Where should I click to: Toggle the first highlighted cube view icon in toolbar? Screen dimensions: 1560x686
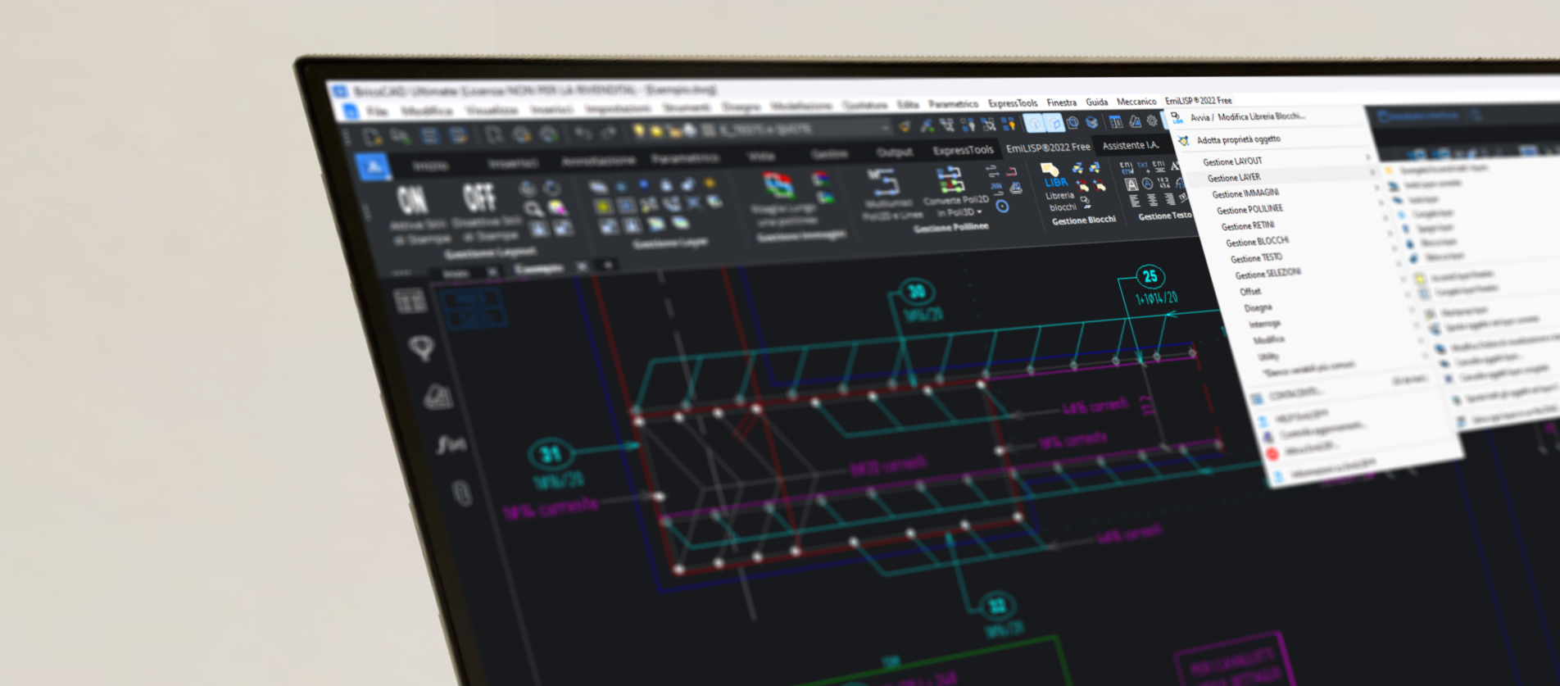[x=1035, y=124]
